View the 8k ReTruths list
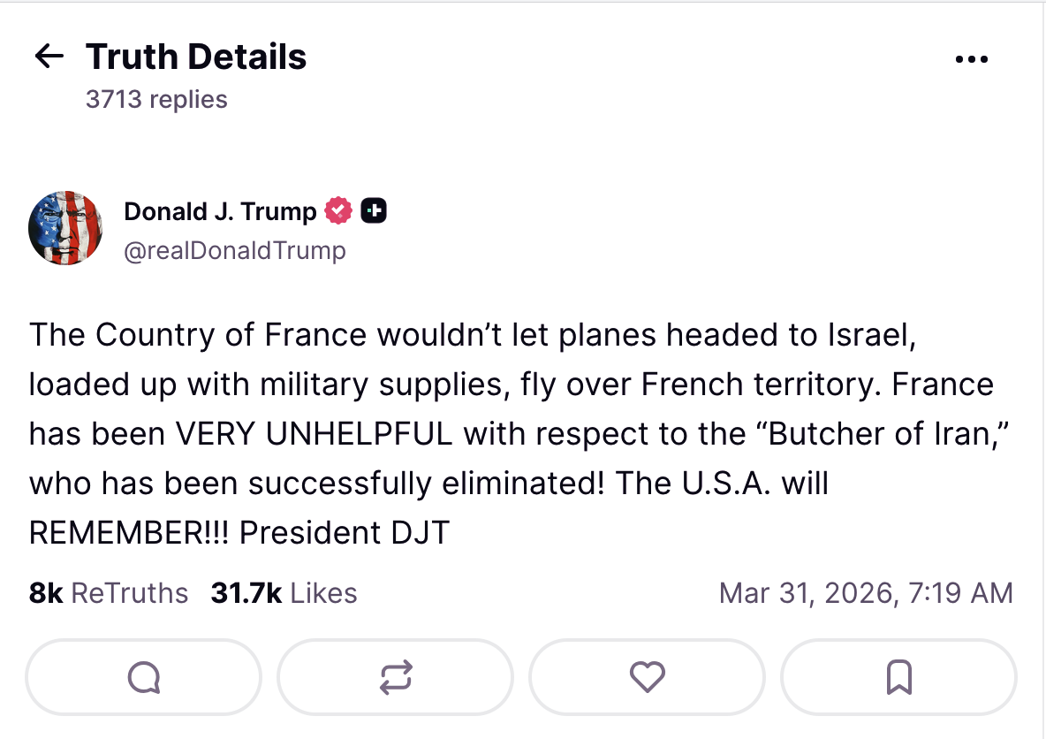This screenshot has width=1046, height=739. (x=109, y=593)
